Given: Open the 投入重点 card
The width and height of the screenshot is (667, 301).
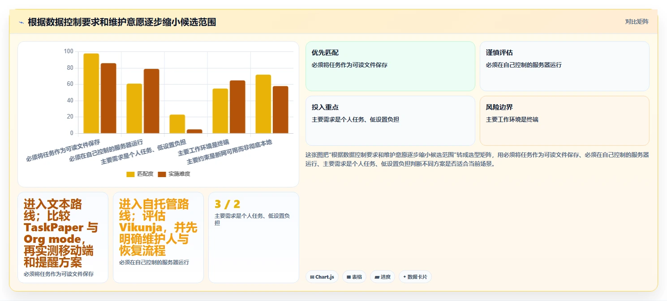Looking at the screenshot, I should coord(390,121).
